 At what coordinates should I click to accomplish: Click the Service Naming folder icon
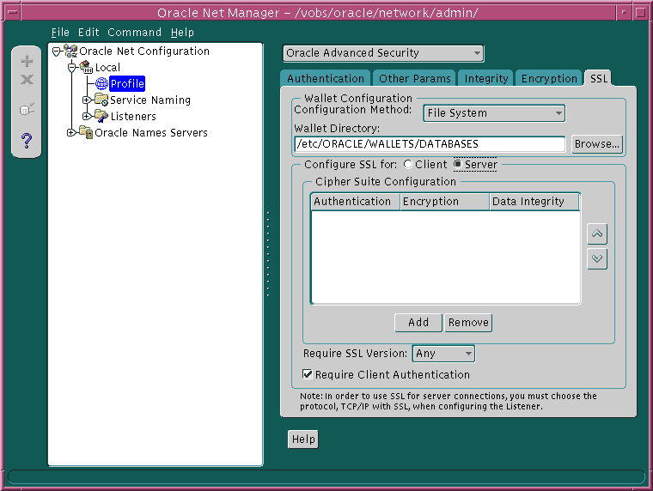101,100
